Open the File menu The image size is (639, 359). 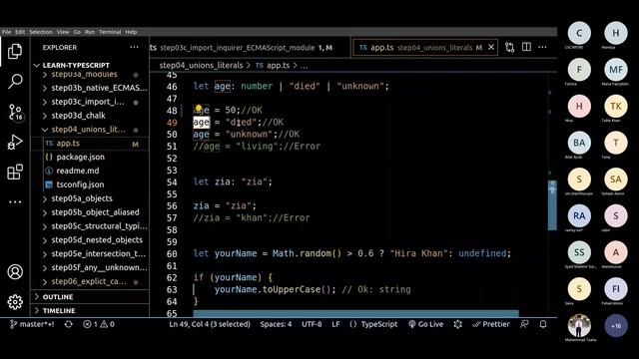coord(7,32)
